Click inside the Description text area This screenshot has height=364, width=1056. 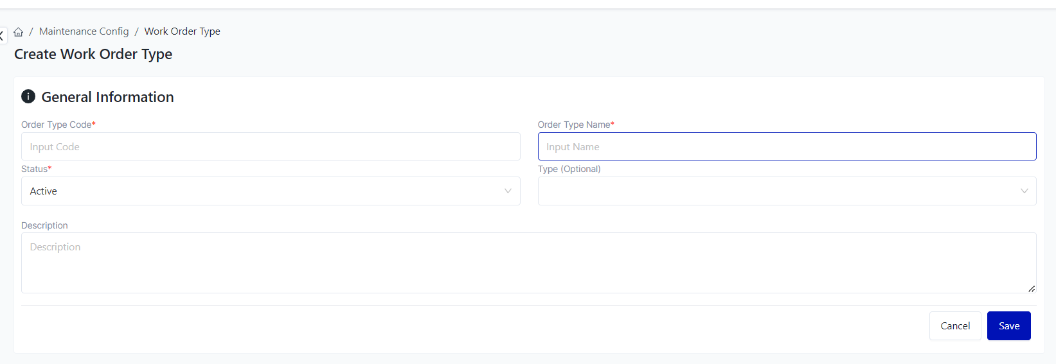(527, 263)
